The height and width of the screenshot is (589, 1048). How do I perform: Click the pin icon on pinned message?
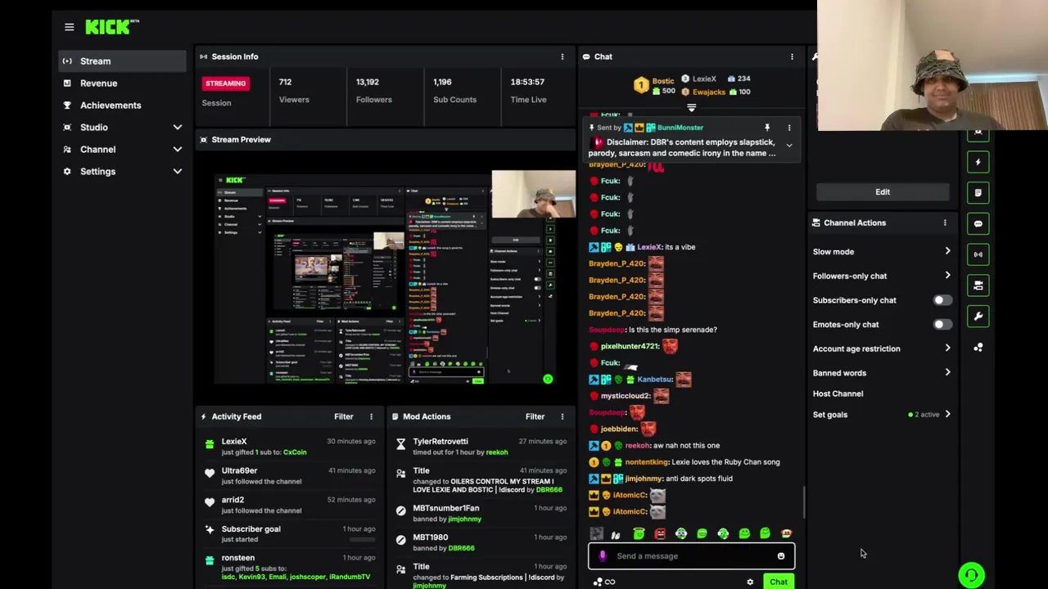(767, 128)
